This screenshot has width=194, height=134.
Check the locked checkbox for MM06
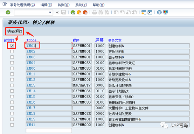click(12, 68)
